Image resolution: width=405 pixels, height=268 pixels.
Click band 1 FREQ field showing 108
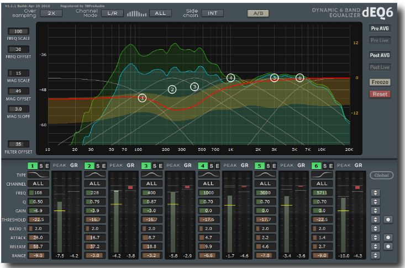[x=39, y=193]
